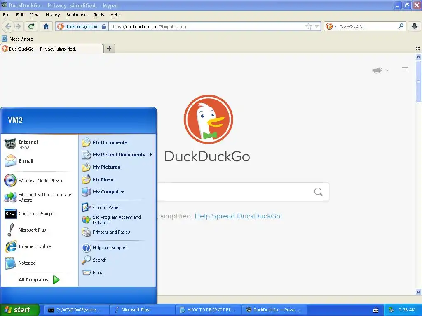Open the list all tabs icon

point(418,49)
